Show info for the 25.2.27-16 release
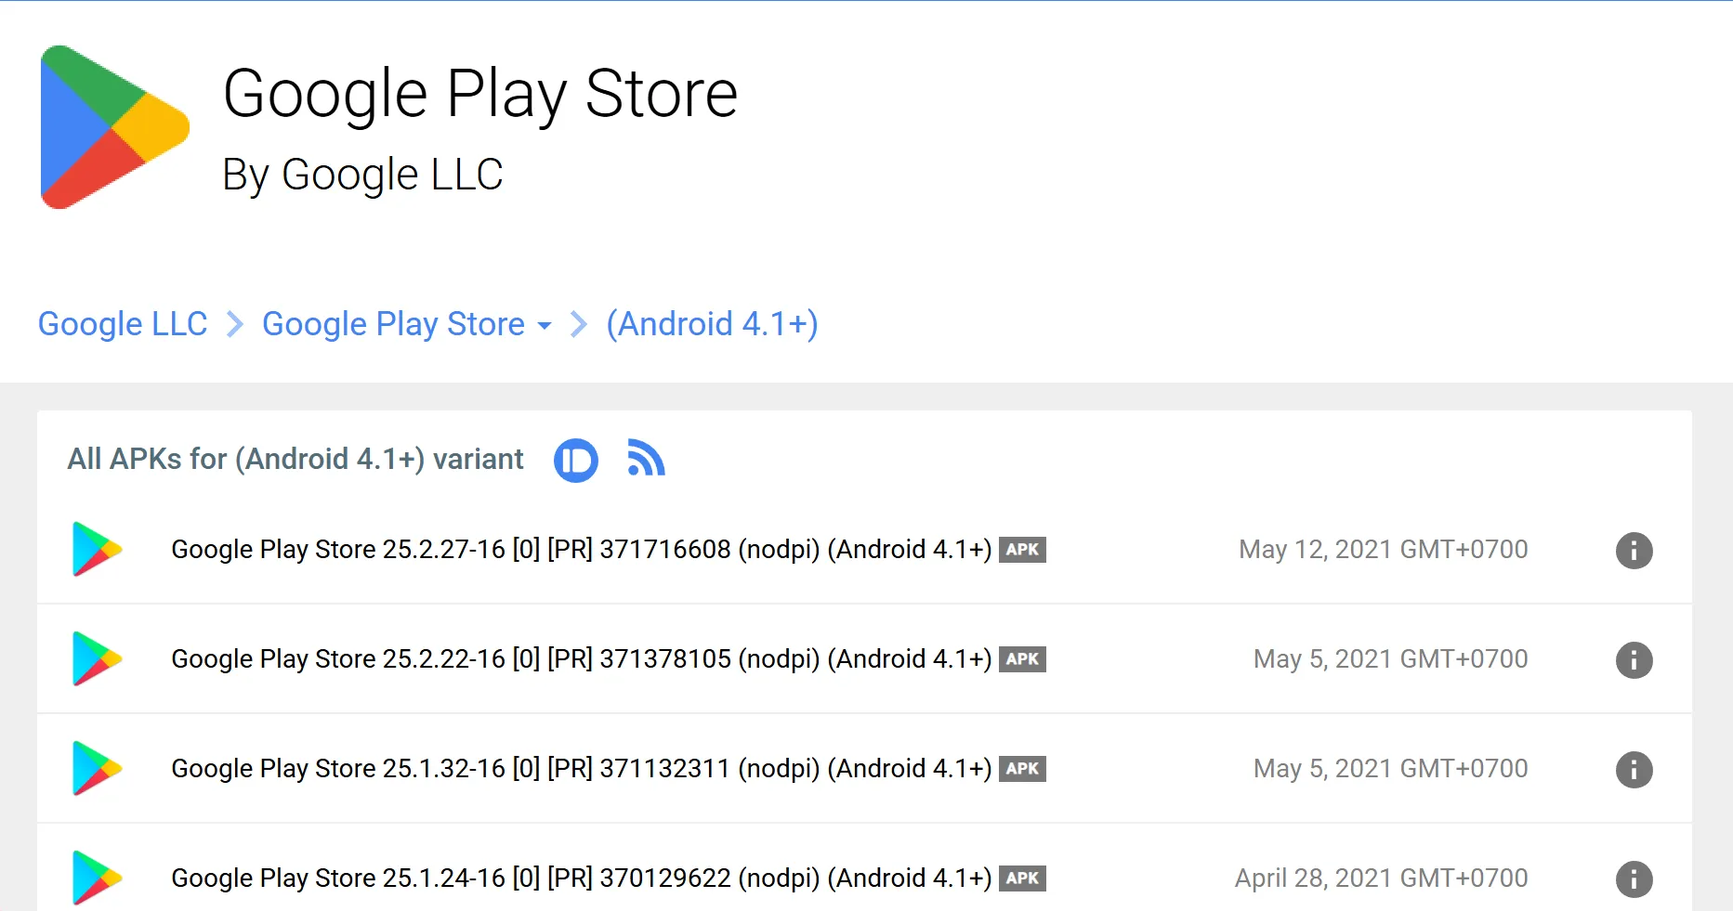Viewport: 1733px width, 911px height. coord(1635,551)
